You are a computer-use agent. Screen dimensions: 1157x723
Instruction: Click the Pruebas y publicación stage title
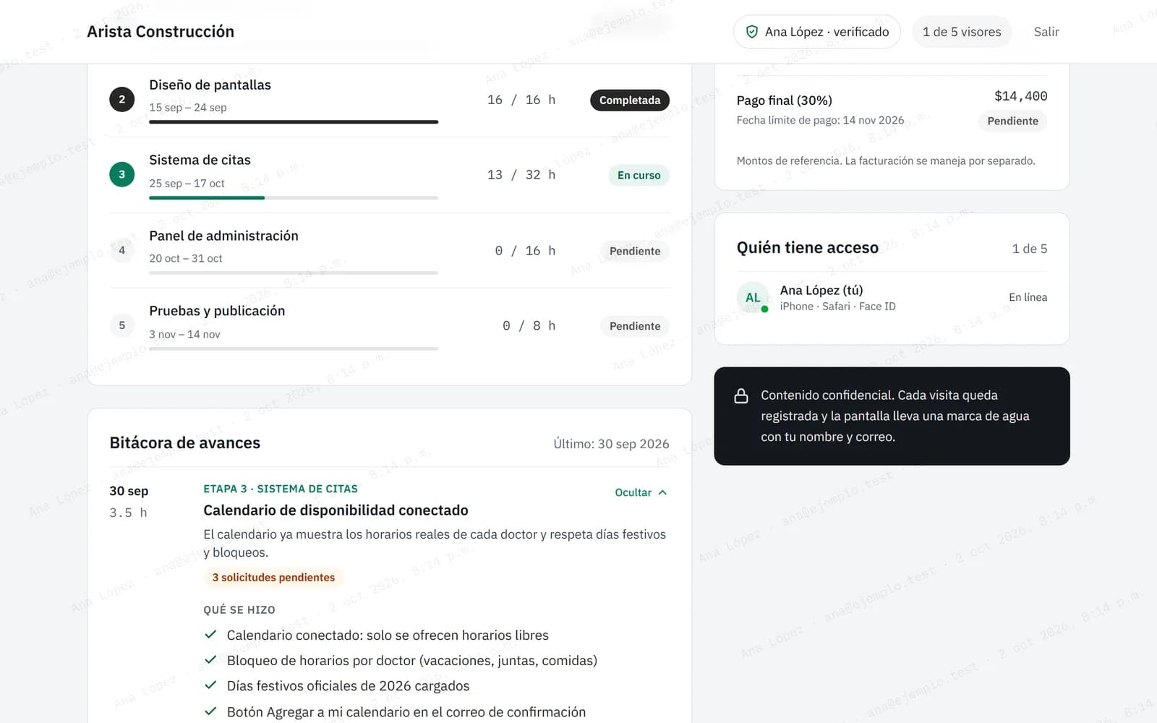(x=217, y=311)
